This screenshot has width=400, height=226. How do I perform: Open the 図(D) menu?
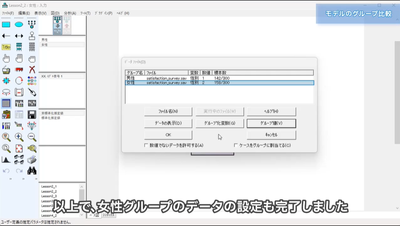click(x=55, y=13)
